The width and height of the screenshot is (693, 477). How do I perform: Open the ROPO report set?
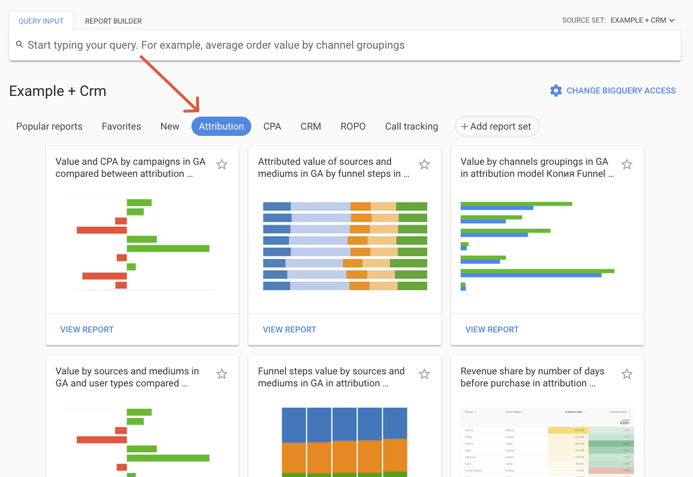pyautogui.click(x=353, y=126)
